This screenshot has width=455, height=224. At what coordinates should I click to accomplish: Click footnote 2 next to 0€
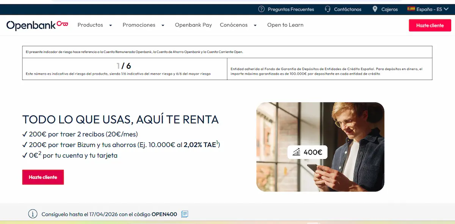click(x=39, y=153)
